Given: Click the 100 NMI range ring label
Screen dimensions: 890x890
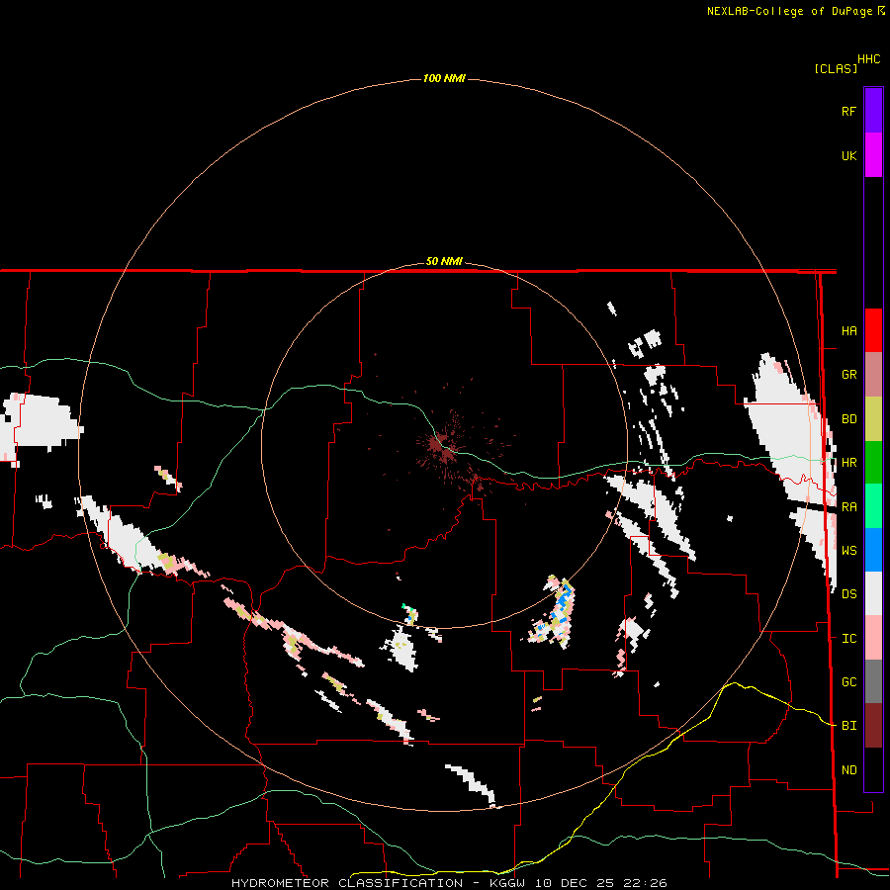Looking at the screenshot, I should (x=444, y=78).
